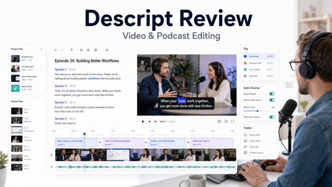Image resolution: width=332 pixels, height=187 pixels.
Task: Toggle Normalize volume switch
Action: coord(272,117)
